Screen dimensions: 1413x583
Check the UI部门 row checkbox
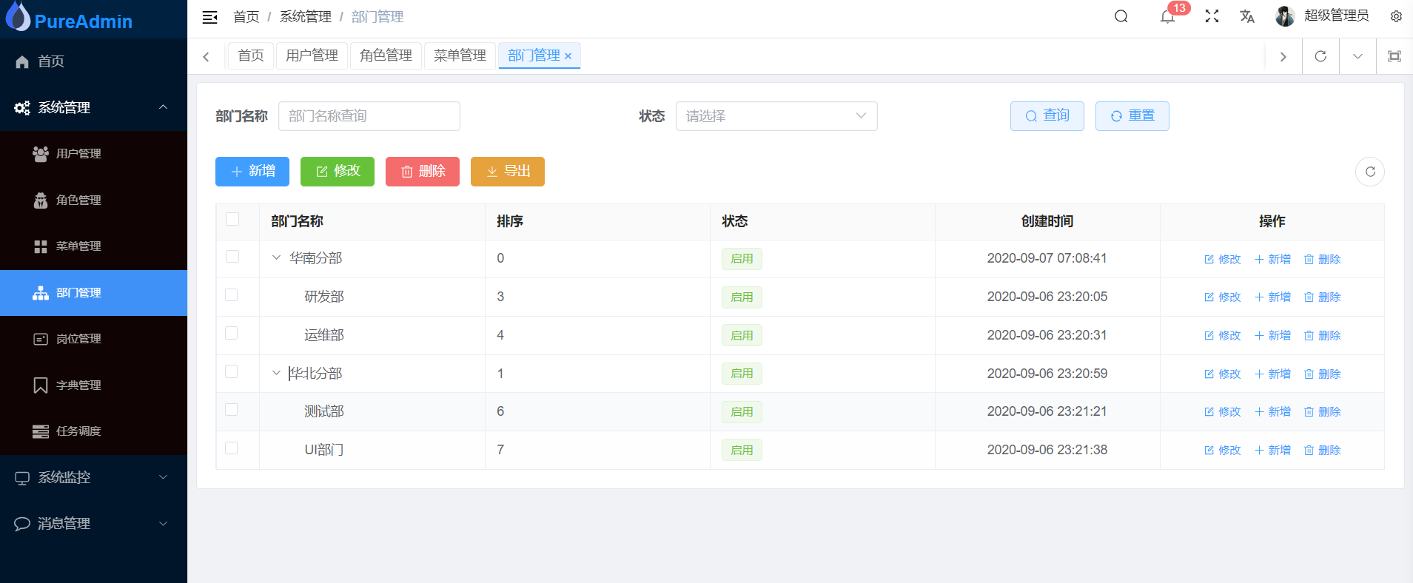pyautogui.click(x=232, y=448)
